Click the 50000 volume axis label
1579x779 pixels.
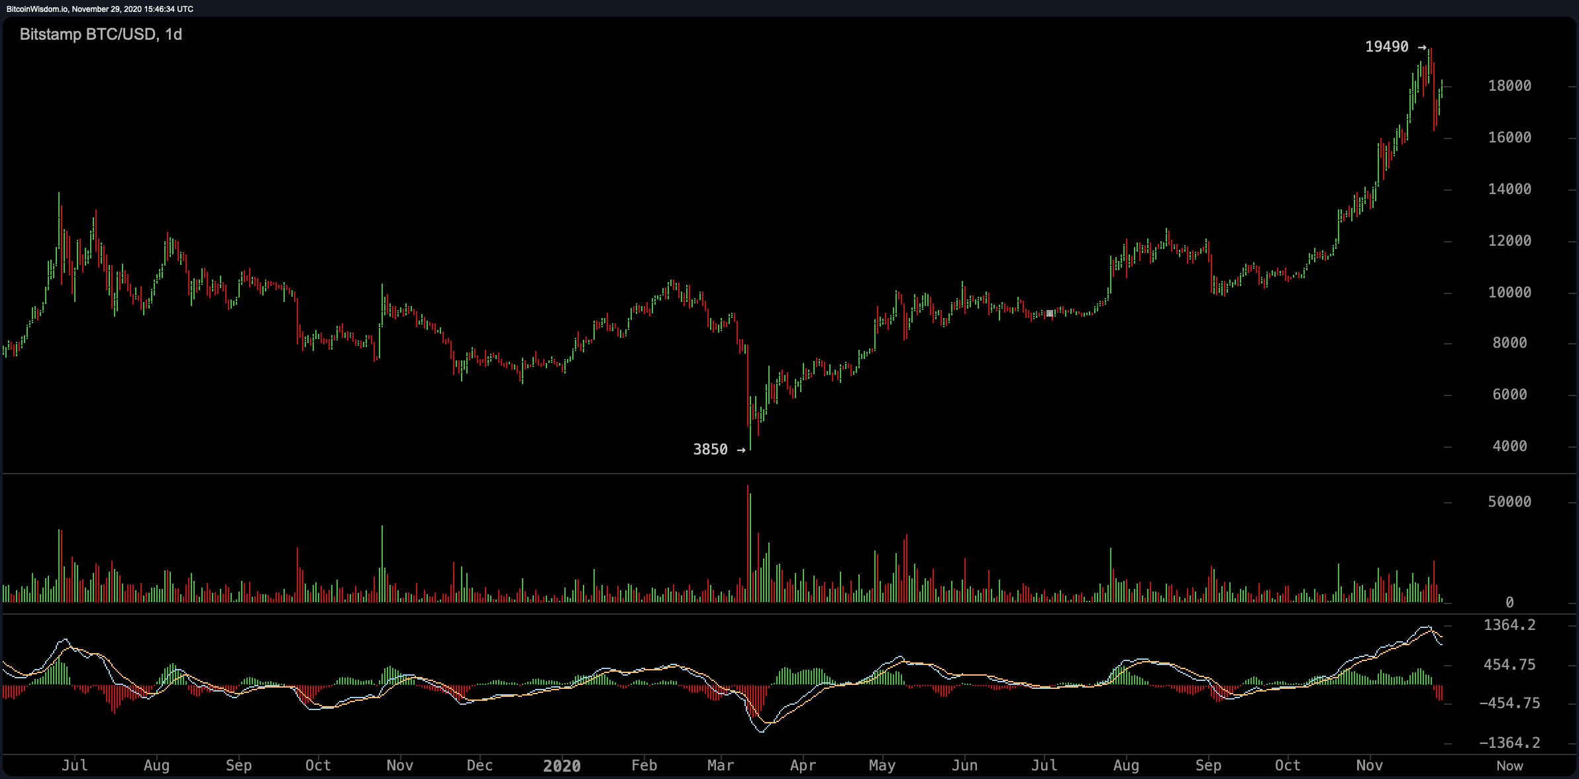pos(1509,502)
